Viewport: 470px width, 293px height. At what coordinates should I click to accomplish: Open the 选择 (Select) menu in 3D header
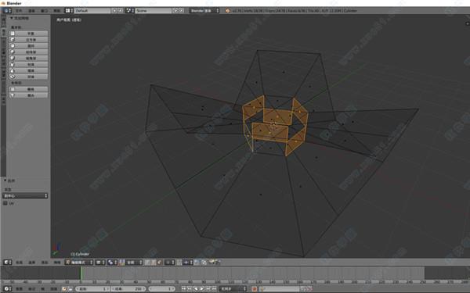coord(32,263)
